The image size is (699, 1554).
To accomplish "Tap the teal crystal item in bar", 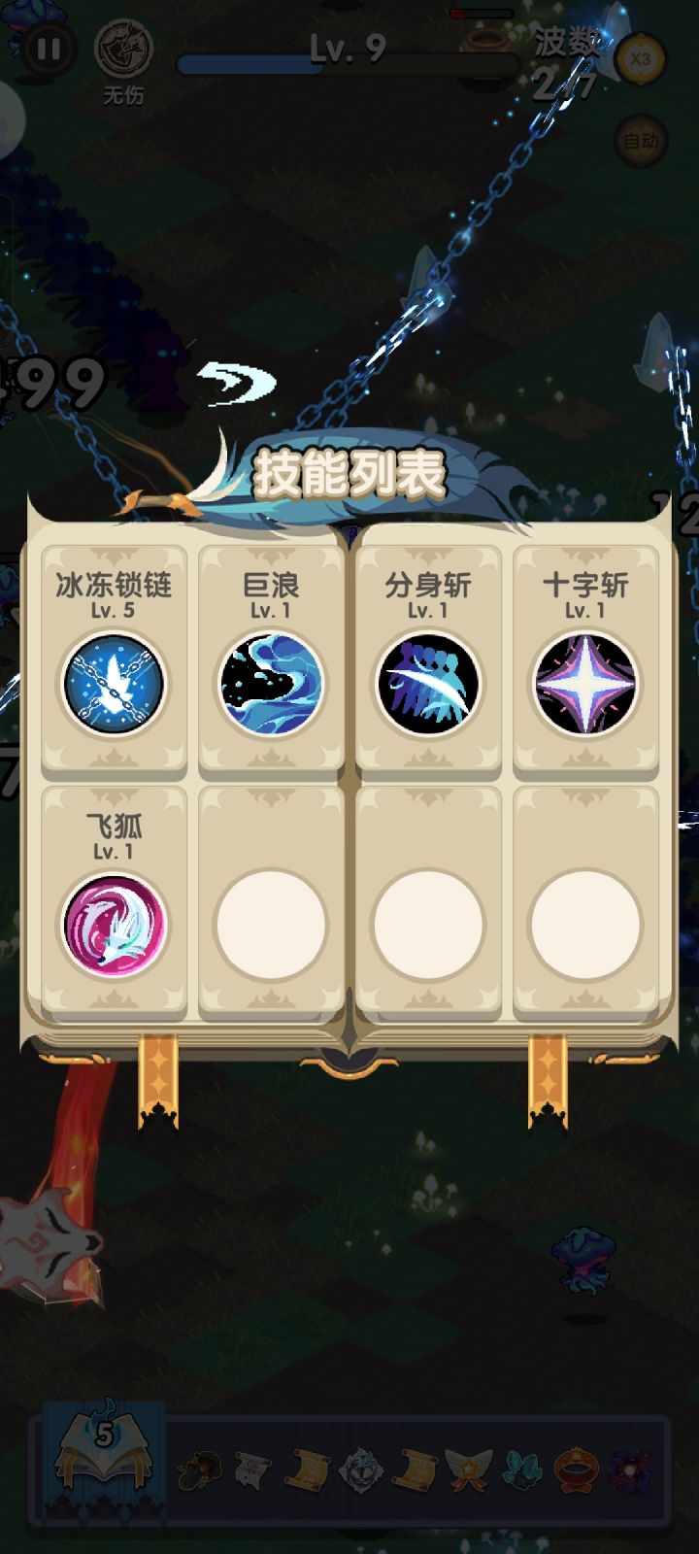I will tap(522, 1471).
